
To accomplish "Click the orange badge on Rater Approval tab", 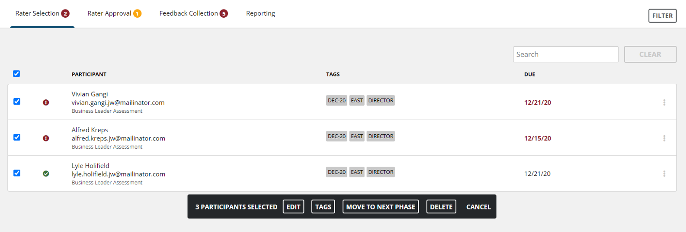I will 137,13.
